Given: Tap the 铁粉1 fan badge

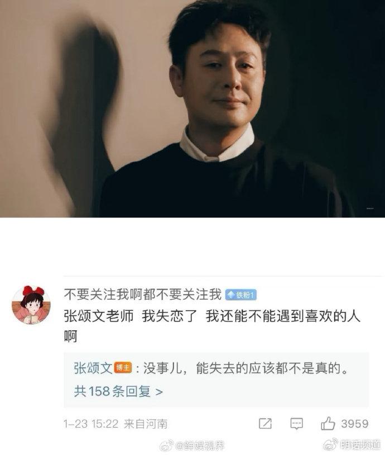Looking at the screenshot, I should 240,295.
